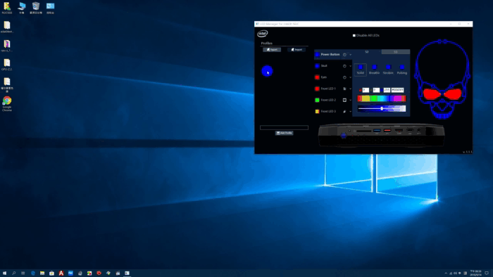Click the Front LED 1 red swatch
Image resolution: width=493 pixels, height=277 pixels.
(317, 89)
